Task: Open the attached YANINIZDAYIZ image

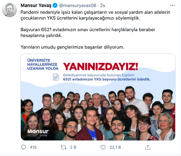Action: tap(98, 97)
